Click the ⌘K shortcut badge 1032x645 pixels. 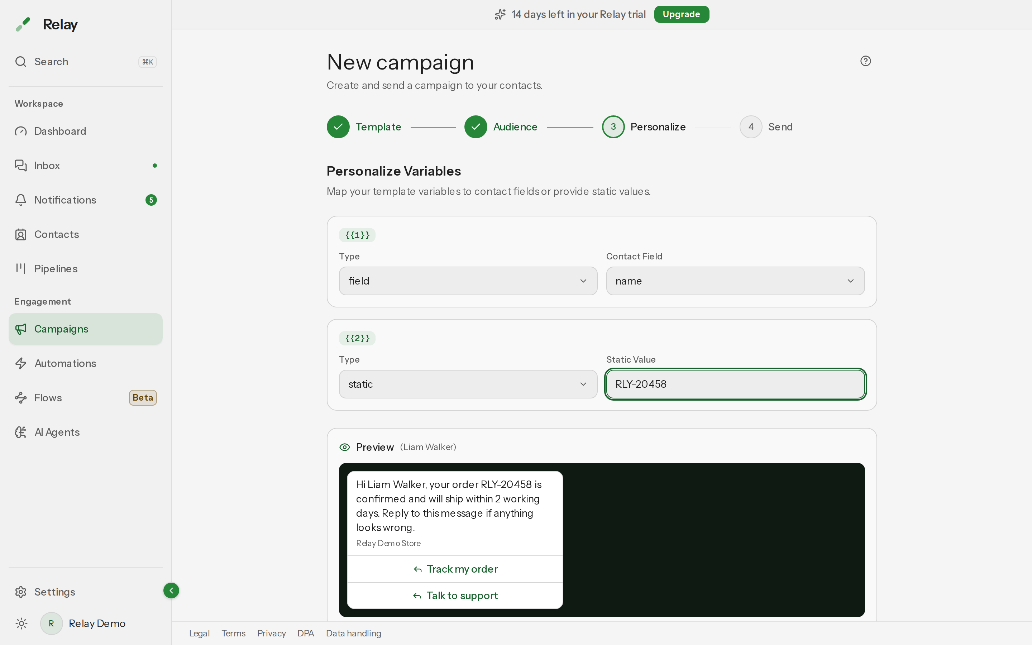[x=148, y=62]
